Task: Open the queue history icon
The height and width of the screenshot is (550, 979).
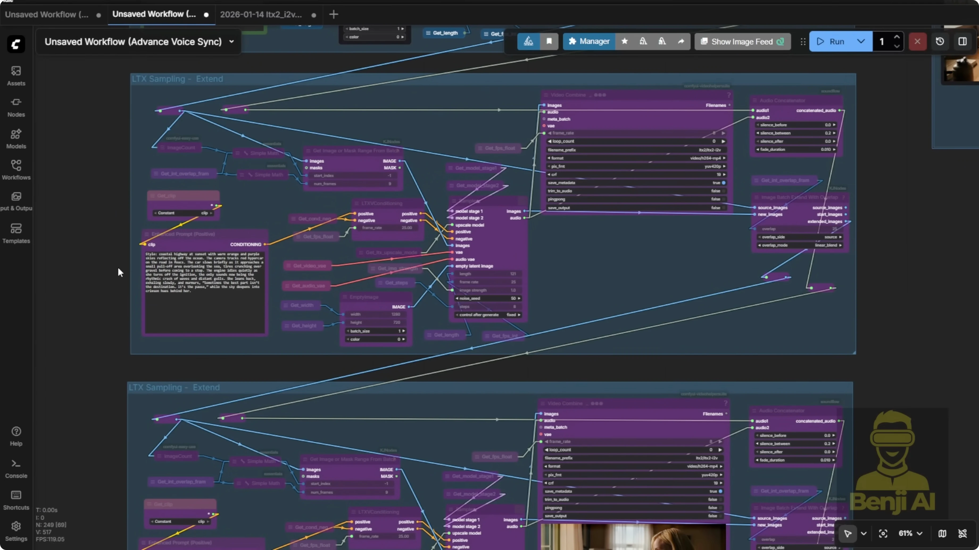Action: click(940, 41)
